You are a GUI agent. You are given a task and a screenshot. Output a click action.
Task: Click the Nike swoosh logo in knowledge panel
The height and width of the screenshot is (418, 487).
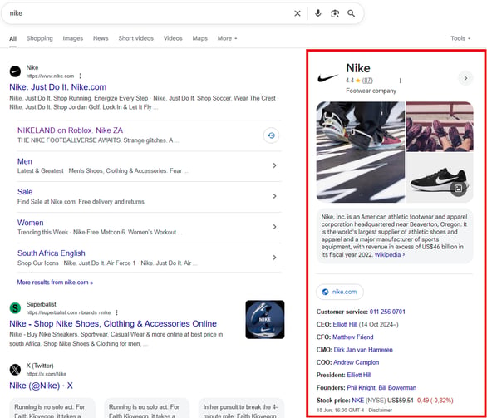(x=327, y=77)
